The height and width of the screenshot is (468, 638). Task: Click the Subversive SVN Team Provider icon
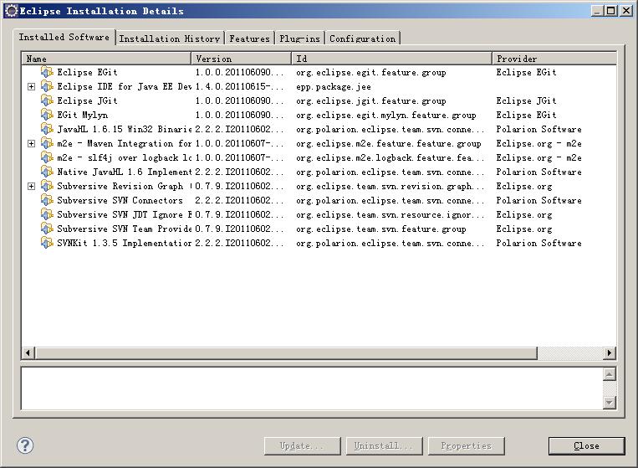tap(47, 229)
